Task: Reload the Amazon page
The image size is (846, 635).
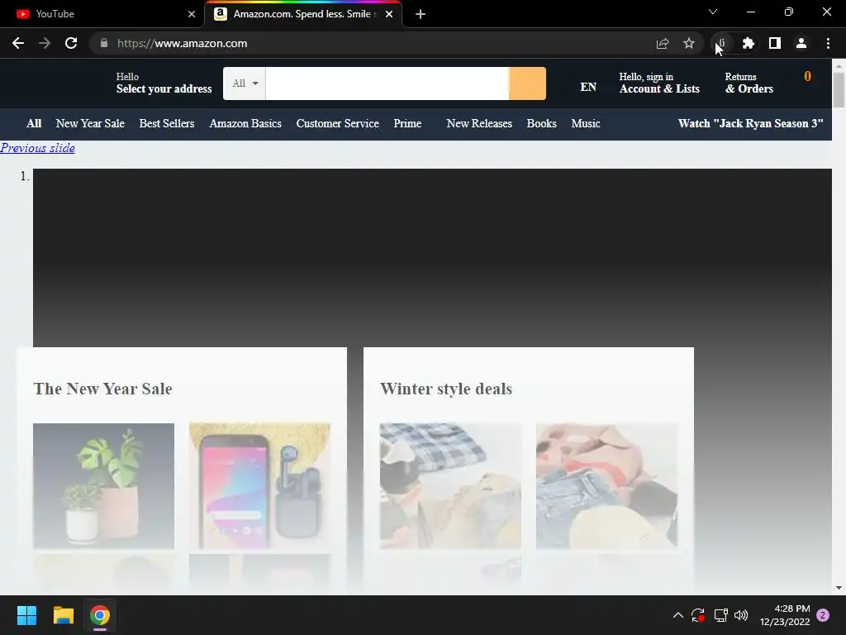Action: (71, 43)
